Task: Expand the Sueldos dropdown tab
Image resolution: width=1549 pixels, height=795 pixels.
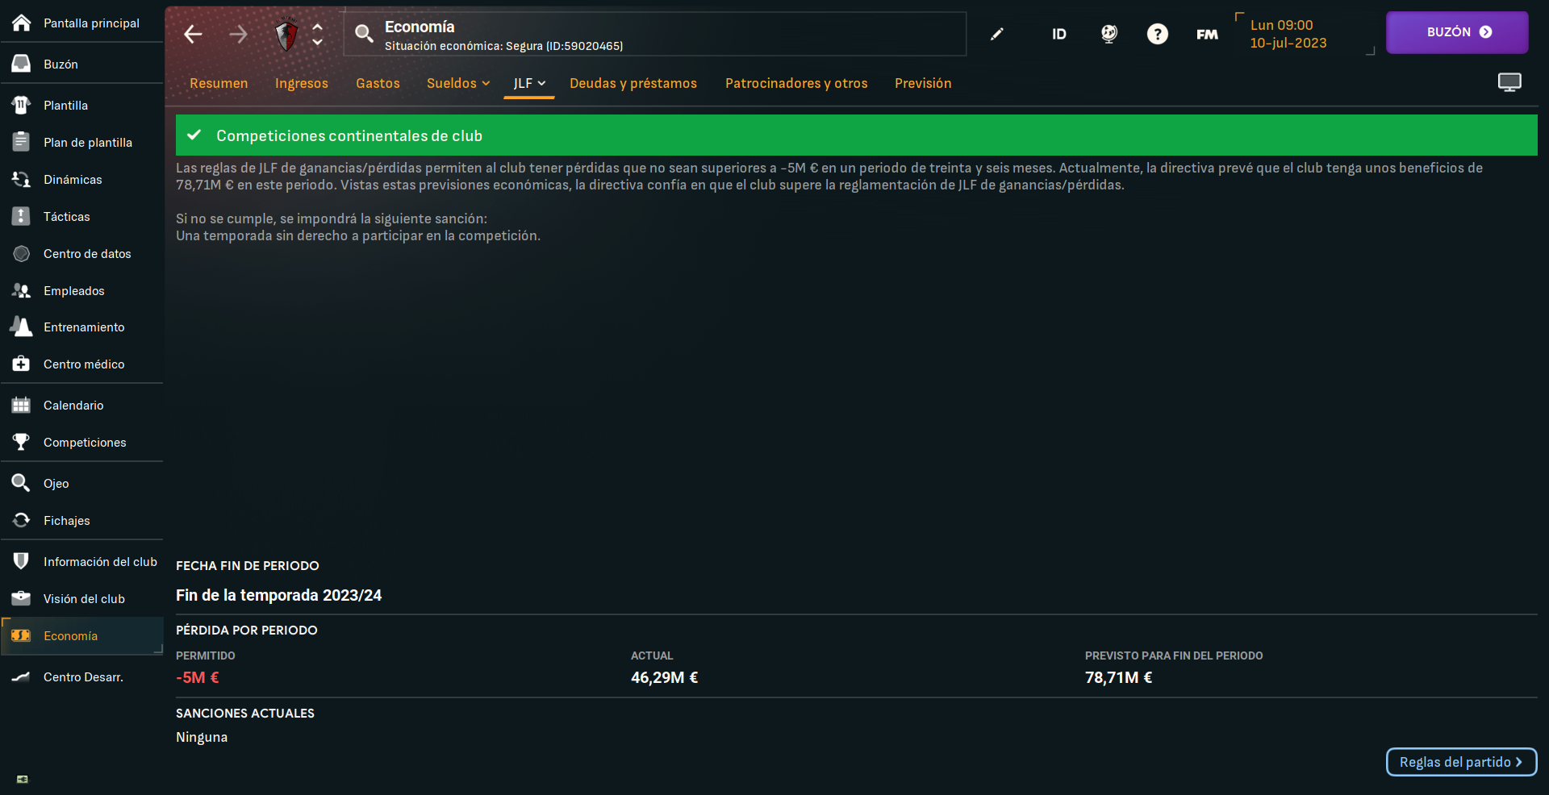Action: (457, 83)
